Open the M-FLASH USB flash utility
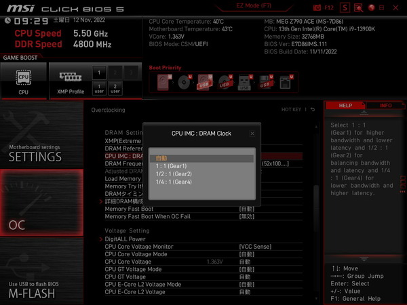This screenshot has width=407, height=305. click(x=41, y=283)
